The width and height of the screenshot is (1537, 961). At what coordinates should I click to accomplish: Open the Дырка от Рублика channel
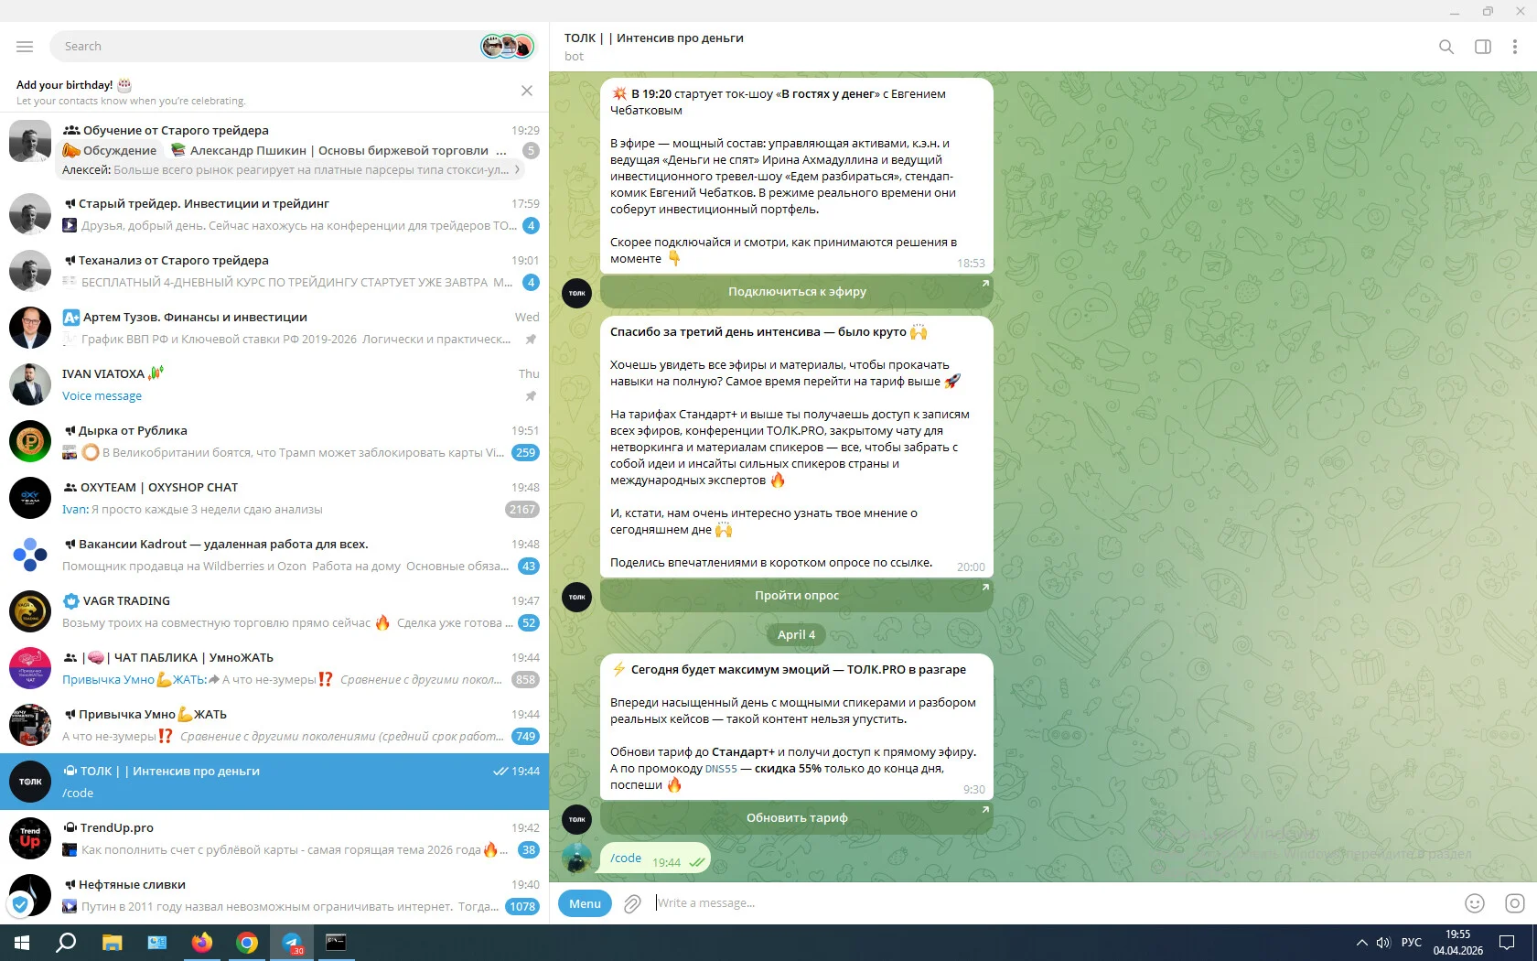point(274,441)
